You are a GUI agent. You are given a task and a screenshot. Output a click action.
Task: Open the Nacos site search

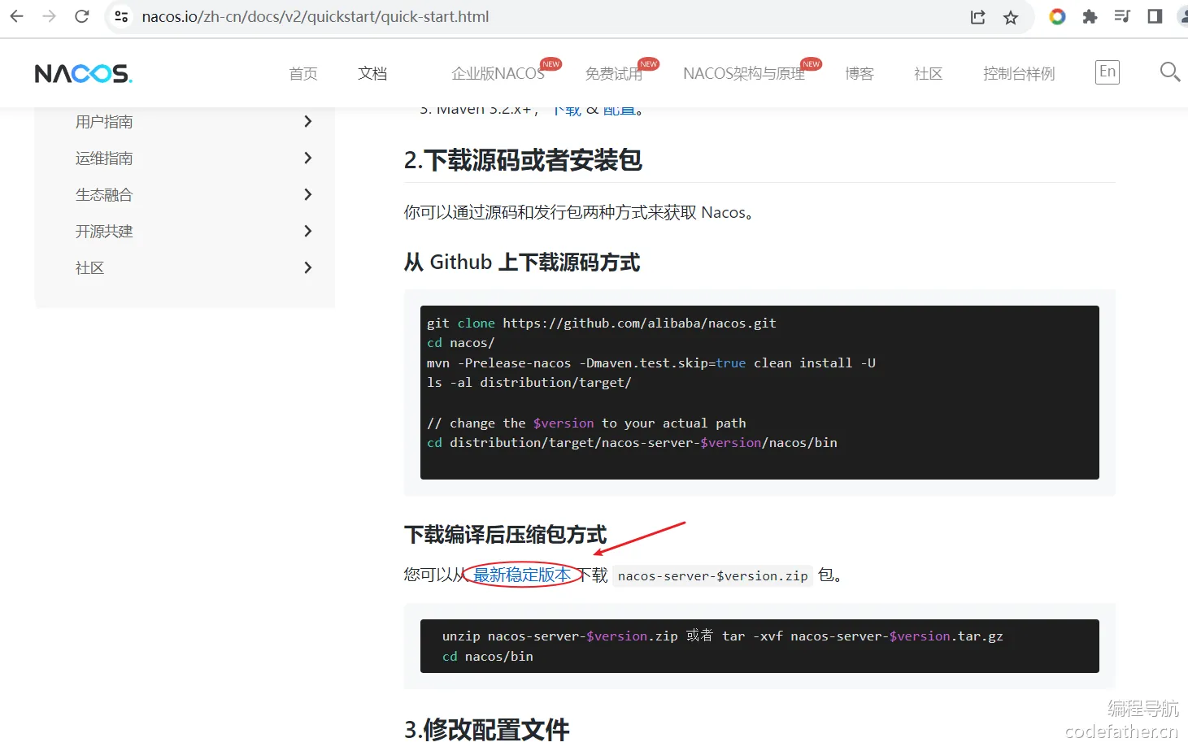[x=1170, y=72]
